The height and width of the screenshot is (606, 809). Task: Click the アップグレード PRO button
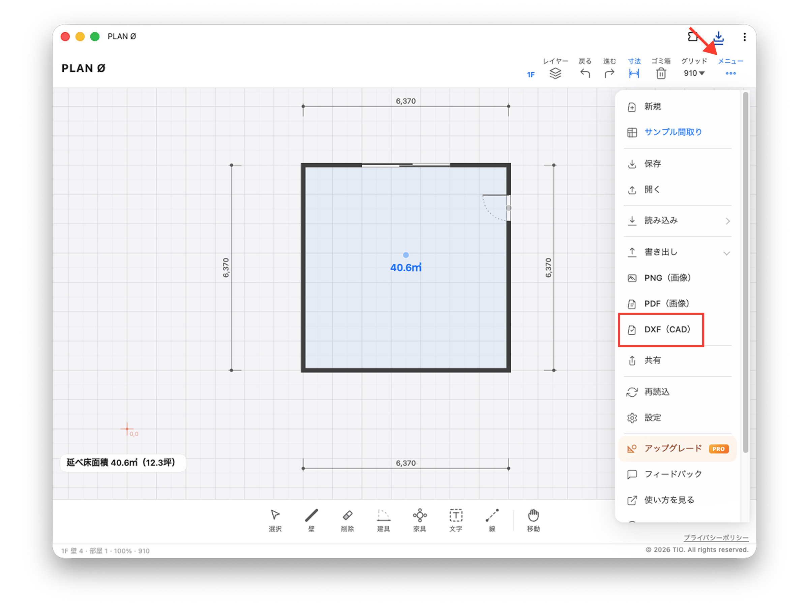tap(677, 448)
